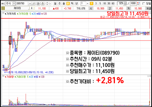Click the 30-minute interval button
The image size is (152, 107).
click(109, 4)
